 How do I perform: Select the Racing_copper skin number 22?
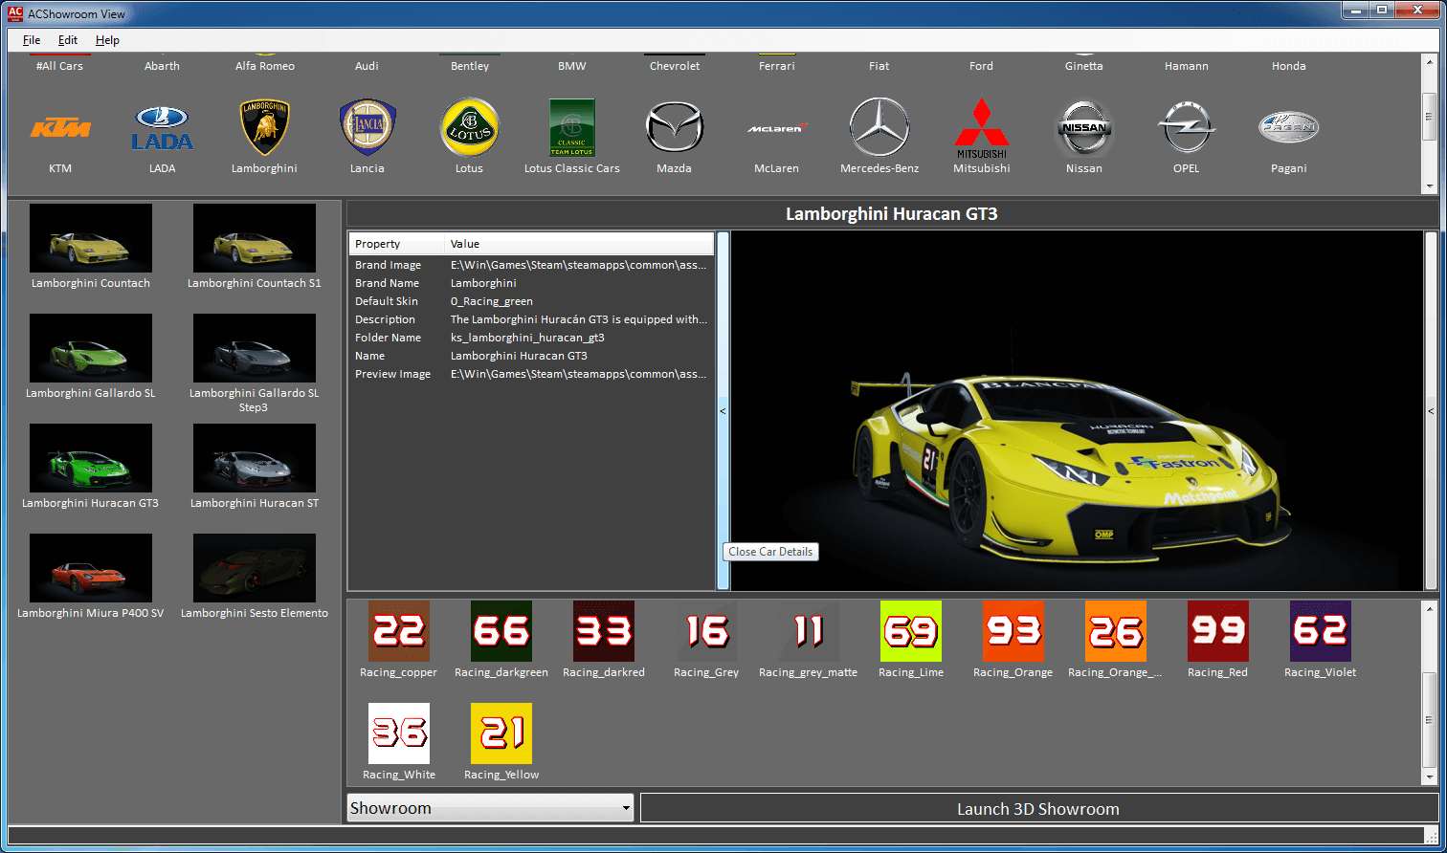[x=399, y=631]
